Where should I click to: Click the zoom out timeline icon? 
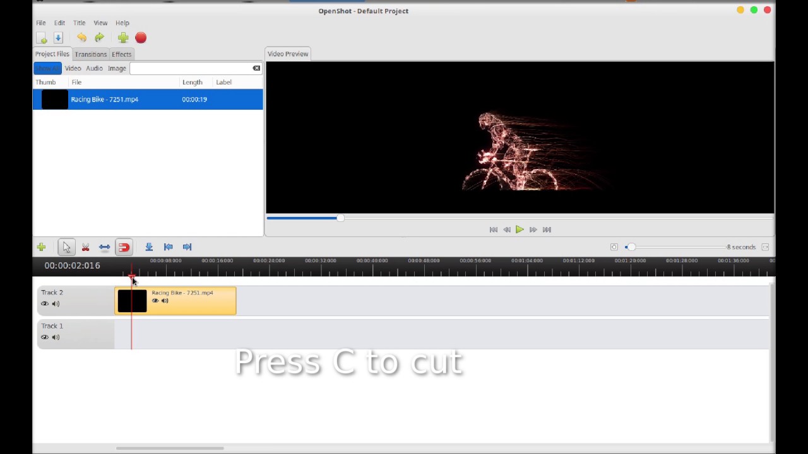tap(614, 247)
